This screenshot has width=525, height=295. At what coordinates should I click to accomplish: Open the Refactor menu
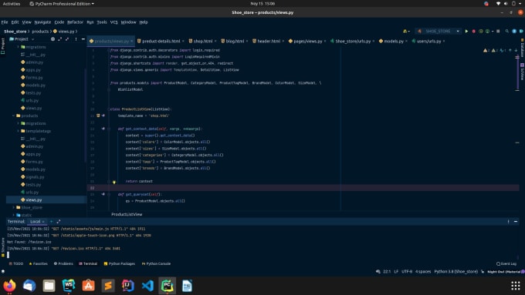75,22
